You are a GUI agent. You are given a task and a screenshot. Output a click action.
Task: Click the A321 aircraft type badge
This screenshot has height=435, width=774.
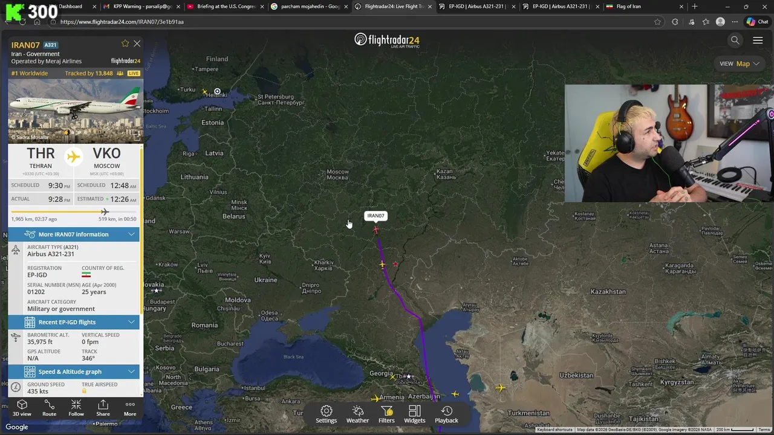[x=50, y=45]
